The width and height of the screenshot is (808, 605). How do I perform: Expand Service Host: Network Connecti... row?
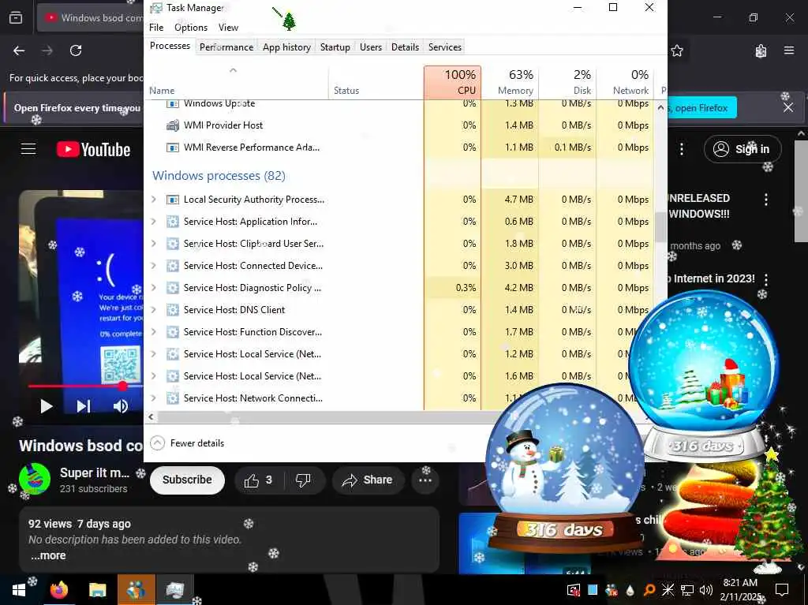click(x=154, y=398)
